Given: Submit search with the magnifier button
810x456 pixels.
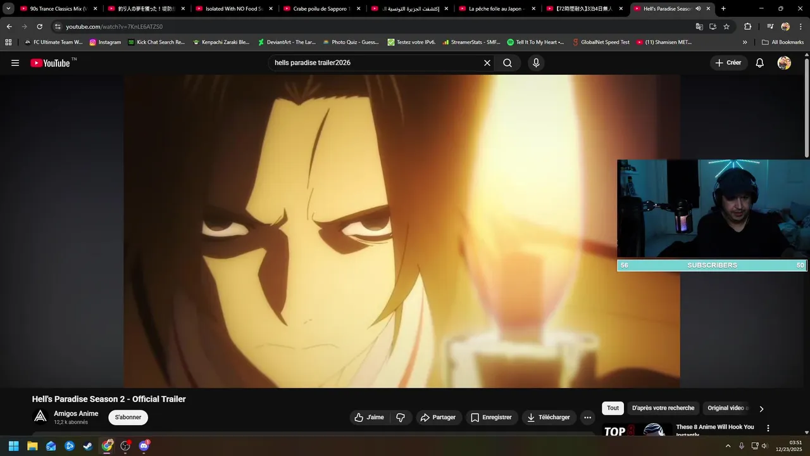Looking at the screenshot, I should click(508, 63).
